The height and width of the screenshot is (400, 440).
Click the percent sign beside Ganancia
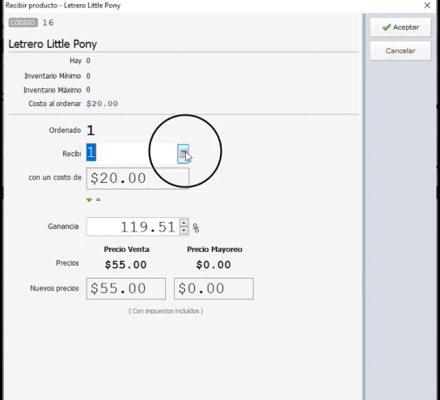click(x=196, y=228)
